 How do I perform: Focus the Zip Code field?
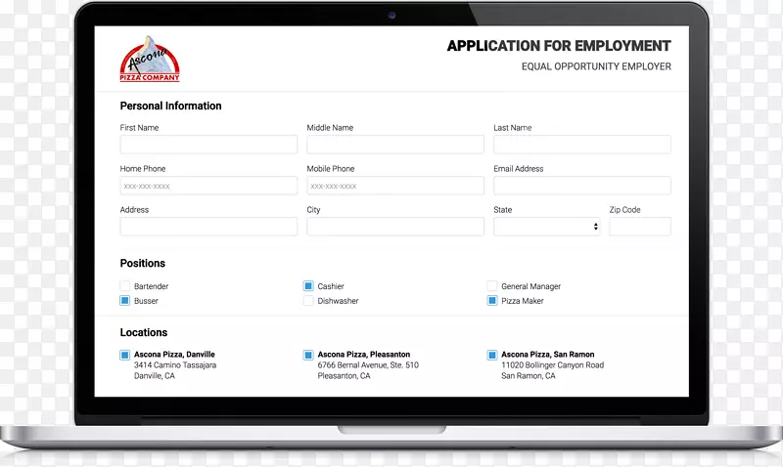click(640, 227)
